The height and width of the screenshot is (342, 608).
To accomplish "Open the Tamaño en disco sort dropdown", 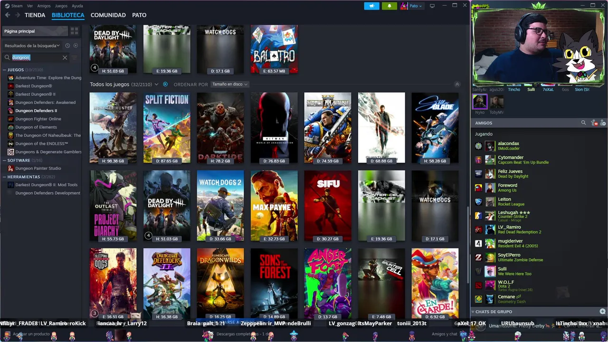I will (230, 84).
